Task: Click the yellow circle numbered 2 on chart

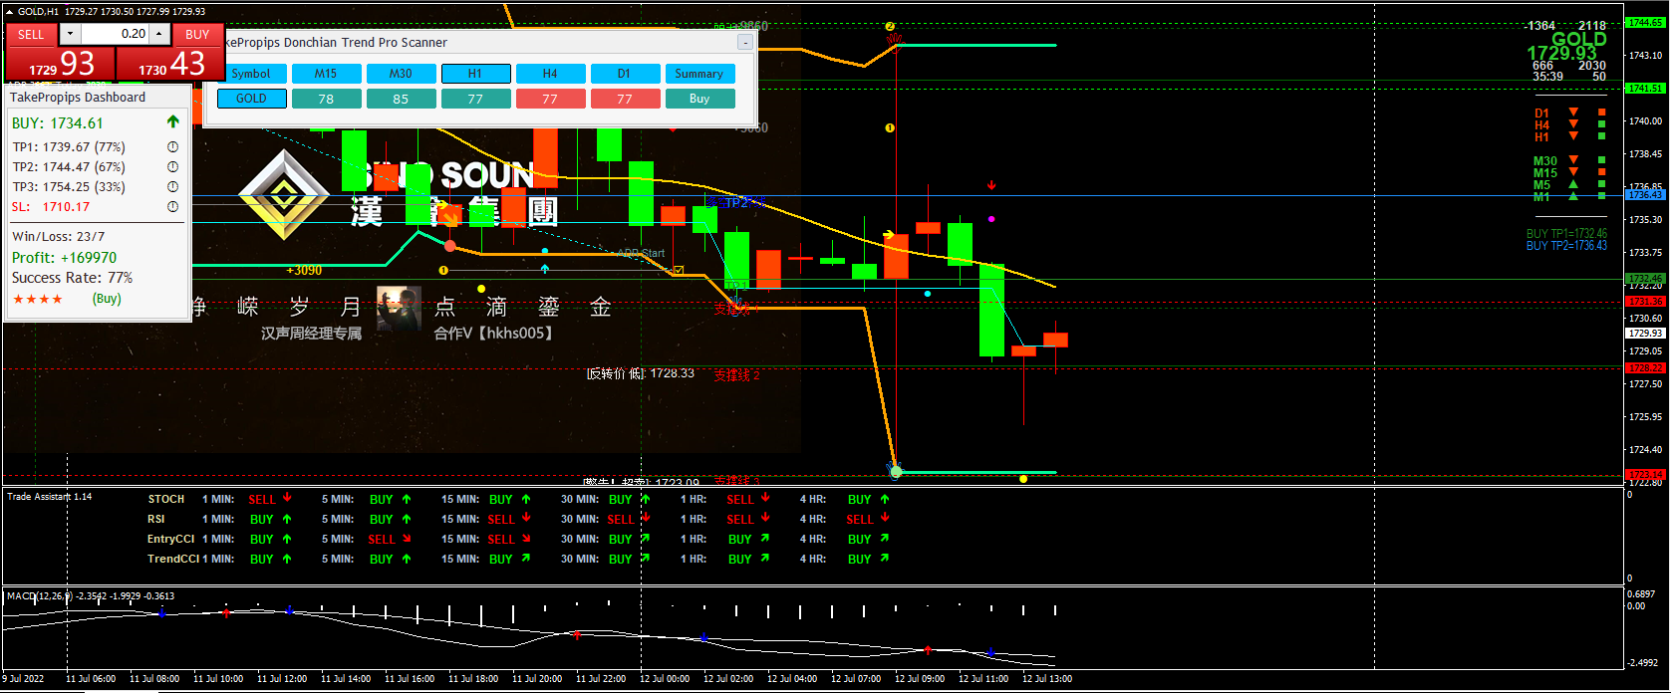Action: click(x=890, y=26)
